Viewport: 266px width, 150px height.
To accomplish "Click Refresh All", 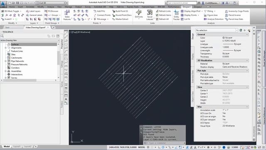I will tap(162, 19).
